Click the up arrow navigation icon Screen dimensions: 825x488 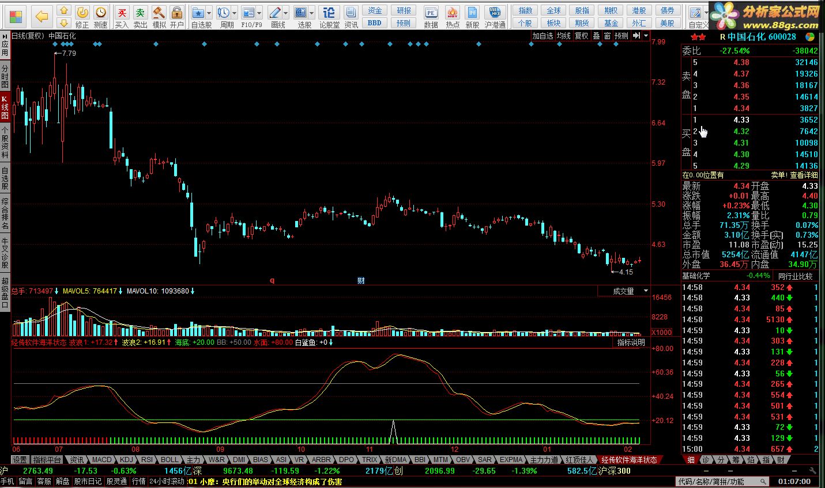64,10
